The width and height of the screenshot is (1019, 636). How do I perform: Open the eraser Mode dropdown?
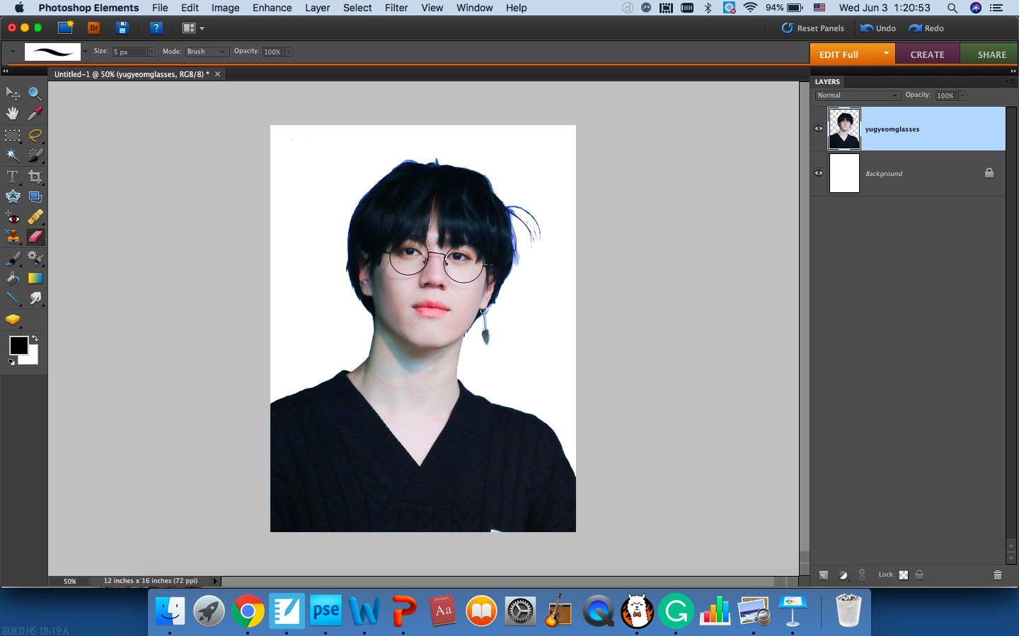207,52
